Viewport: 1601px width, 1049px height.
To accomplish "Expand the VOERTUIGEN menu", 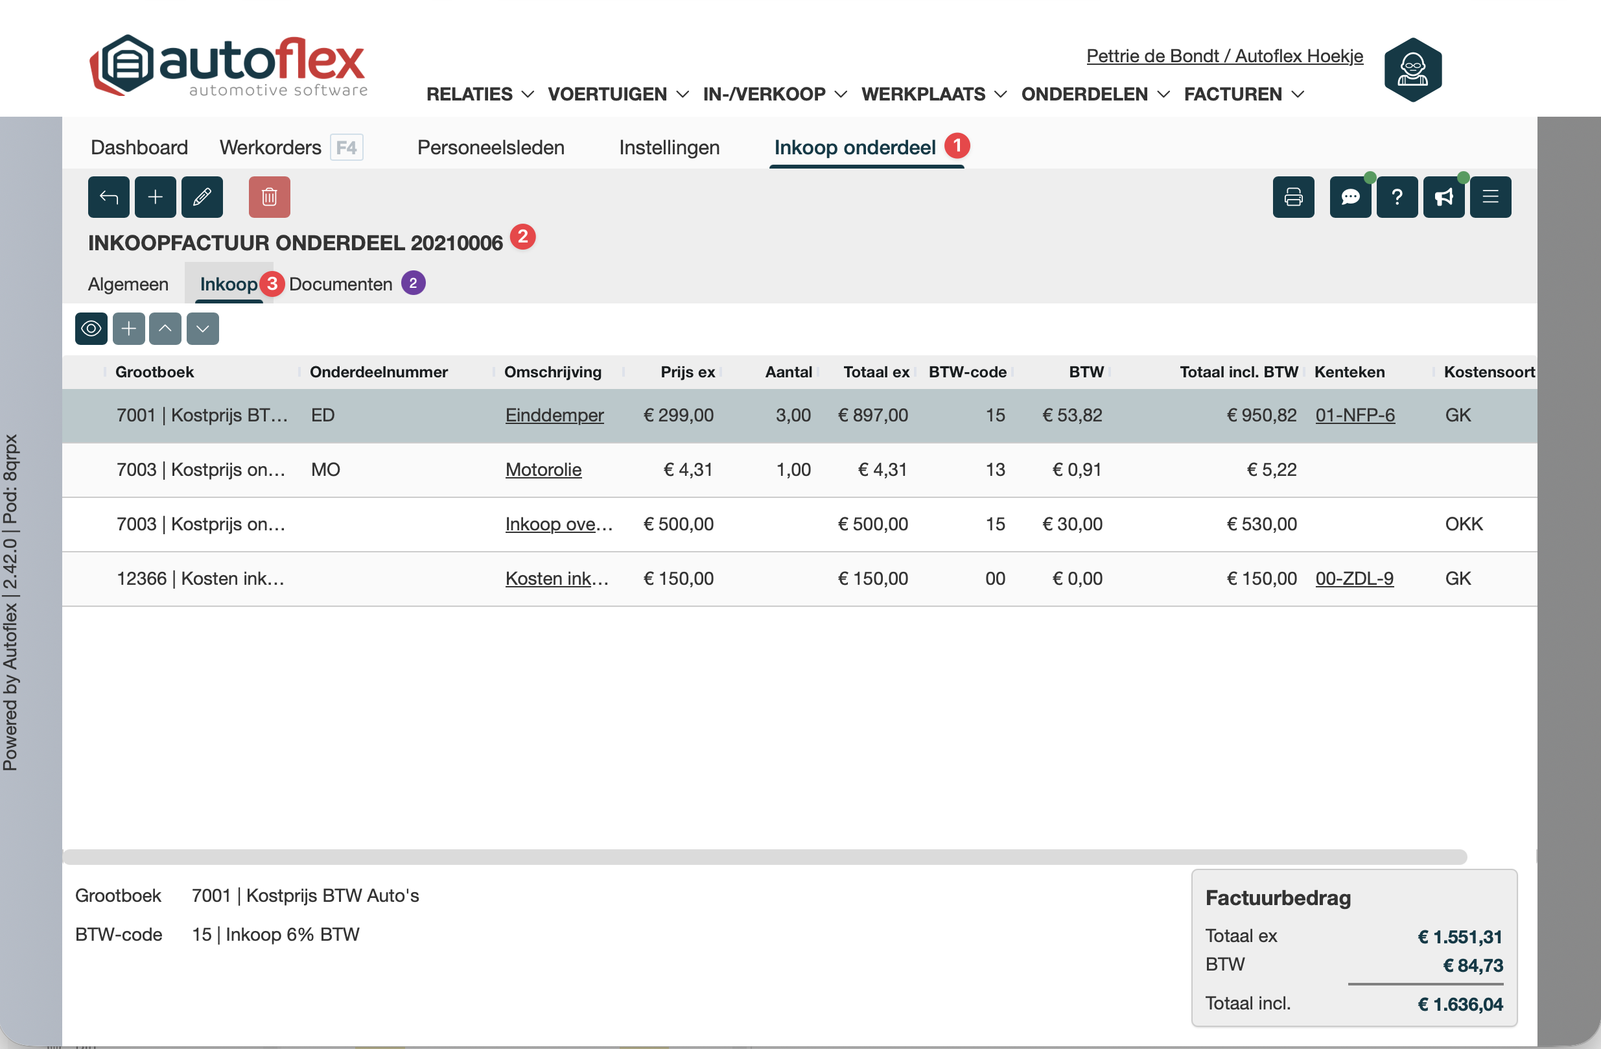I will (619, 94).
